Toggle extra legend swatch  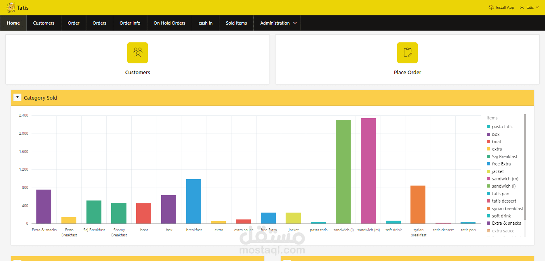[x=488, y=149]
